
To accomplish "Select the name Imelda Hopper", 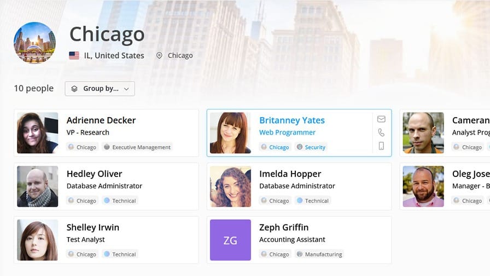I will tap(290, 174).
